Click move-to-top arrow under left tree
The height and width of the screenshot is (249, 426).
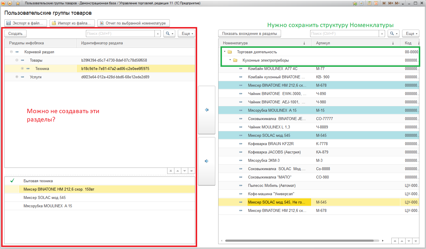click(171, 171)
